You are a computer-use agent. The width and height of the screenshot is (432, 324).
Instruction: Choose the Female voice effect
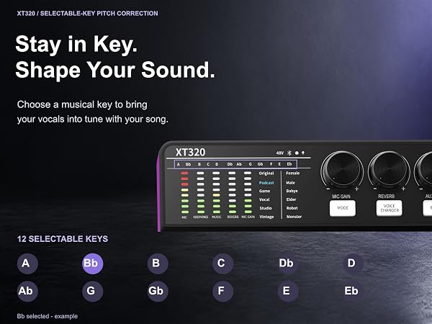click(x=292, y=173)
